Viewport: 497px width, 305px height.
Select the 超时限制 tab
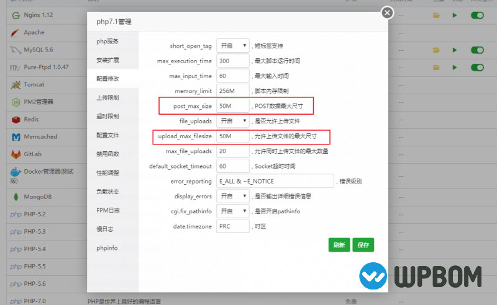113,116
